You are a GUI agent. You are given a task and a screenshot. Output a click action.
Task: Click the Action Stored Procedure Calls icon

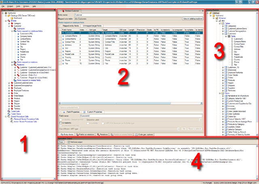point(12,121)
